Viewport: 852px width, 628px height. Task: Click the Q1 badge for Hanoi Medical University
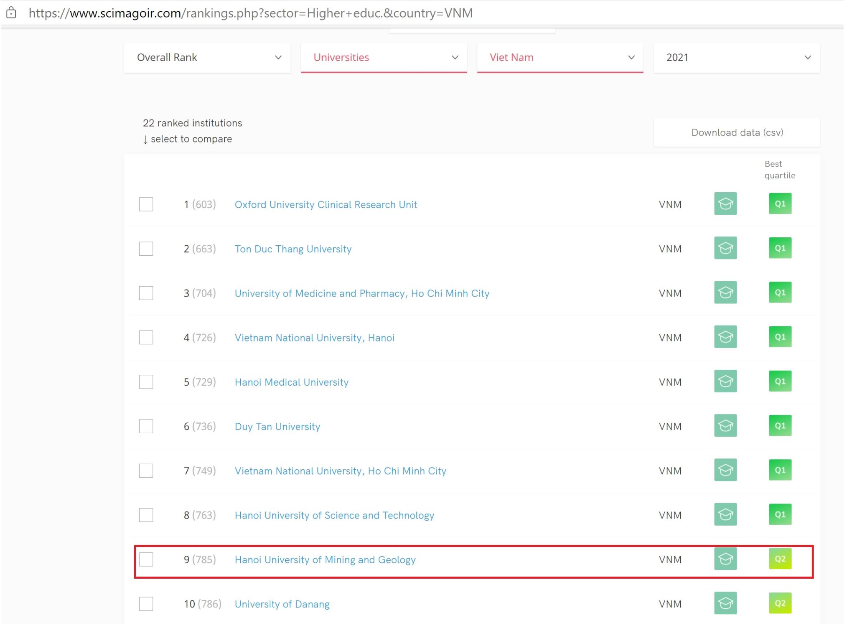pyautogui.click(x=780, y=381)
